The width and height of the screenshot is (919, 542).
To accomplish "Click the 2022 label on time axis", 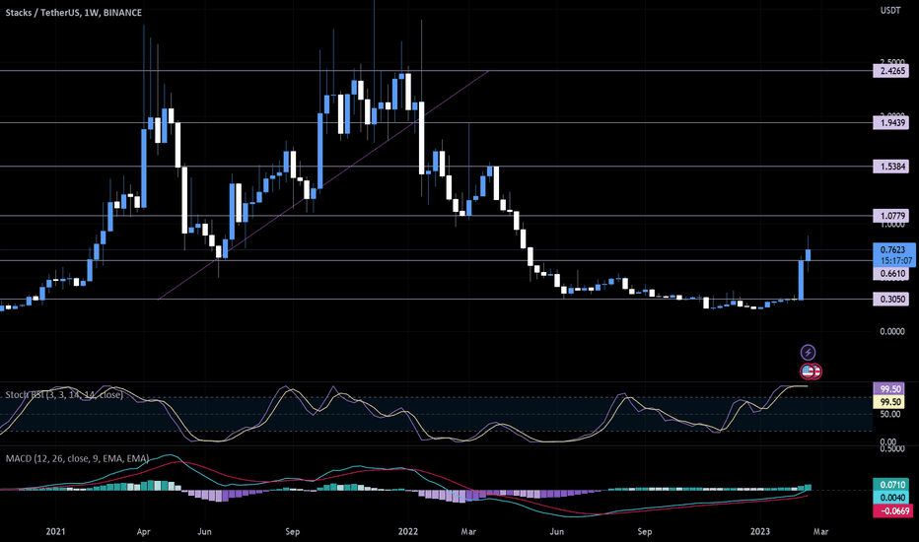I will [x=408, y=531].
